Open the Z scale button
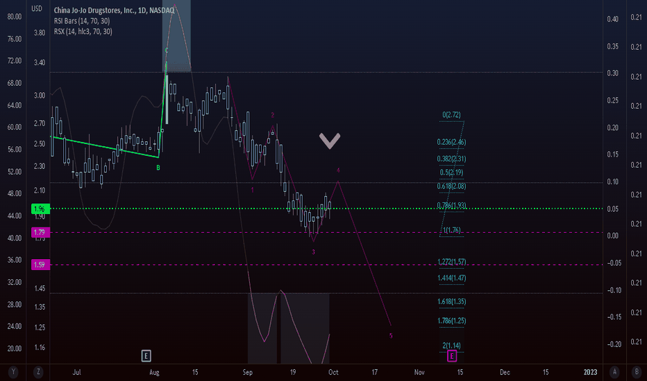 (38, 372)
